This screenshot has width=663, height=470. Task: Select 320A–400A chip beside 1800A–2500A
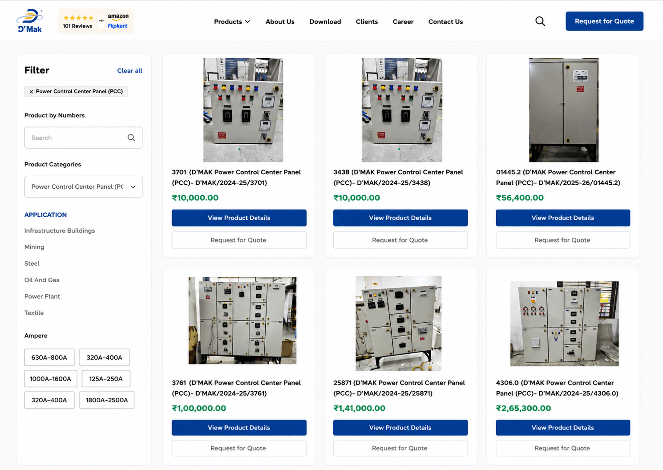coord(49,400)
